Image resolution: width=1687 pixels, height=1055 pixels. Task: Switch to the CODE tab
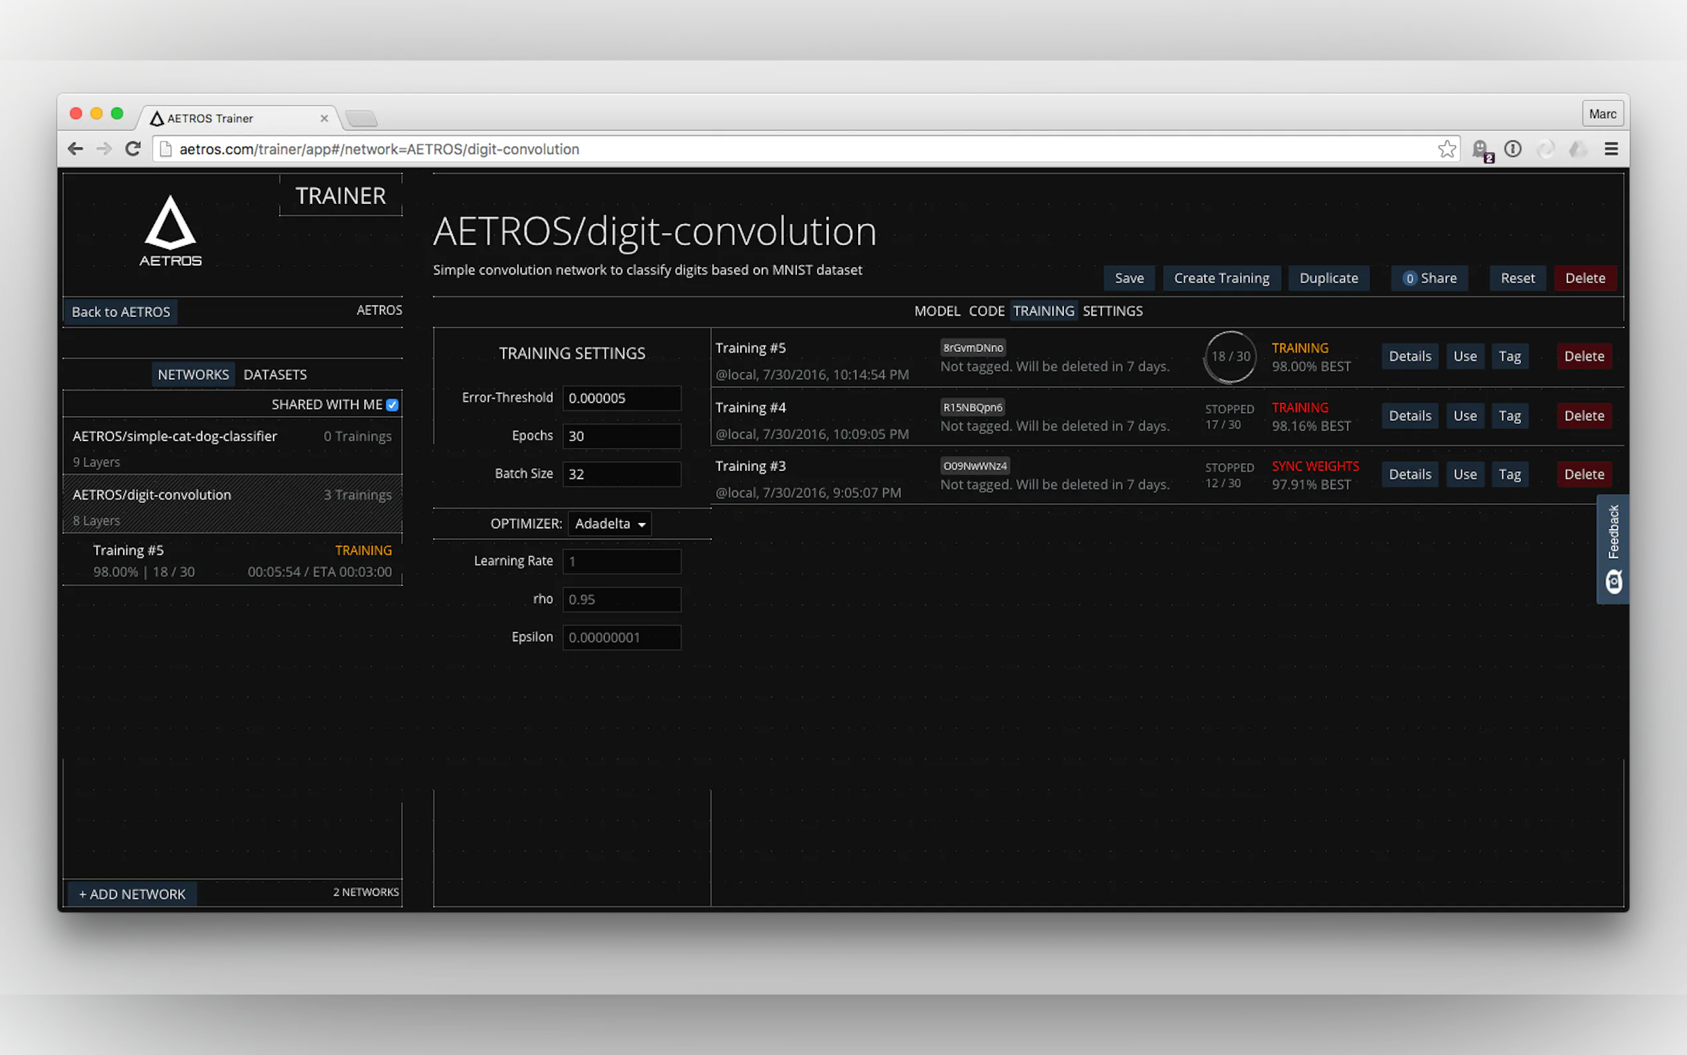(986, 310)
